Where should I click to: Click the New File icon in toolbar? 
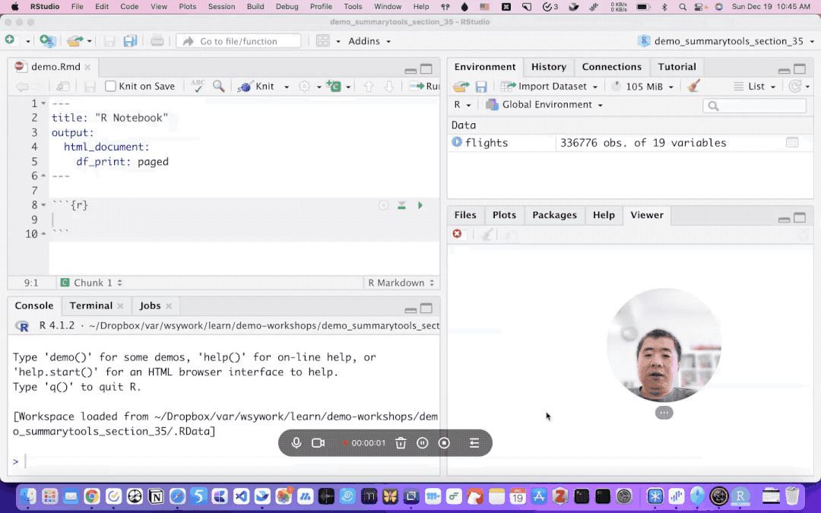pyautogui.click(x=10, y=40)
